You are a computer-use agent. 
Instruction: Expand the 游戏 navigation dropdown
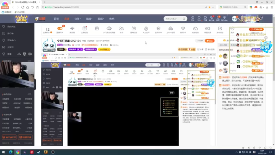(x=100, y=19)
